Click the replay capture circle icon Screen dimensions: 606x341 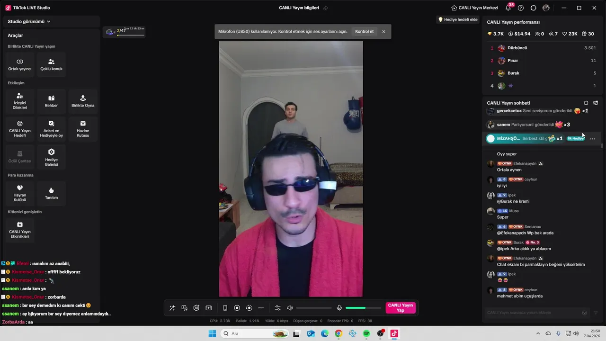pyautogui.click(x=249, y=308)
